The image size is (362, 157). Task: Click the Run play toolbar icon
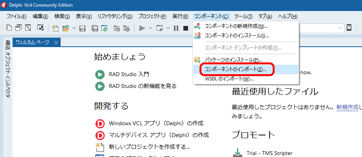tap(142, 28)
